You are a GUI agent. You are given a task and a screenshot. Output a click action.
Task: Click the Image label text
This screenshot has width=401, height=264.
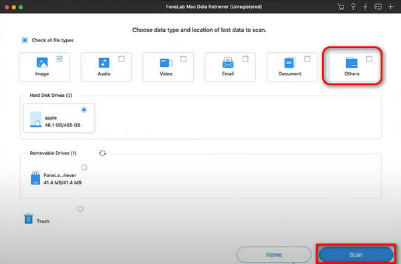(x=42, y=74)
